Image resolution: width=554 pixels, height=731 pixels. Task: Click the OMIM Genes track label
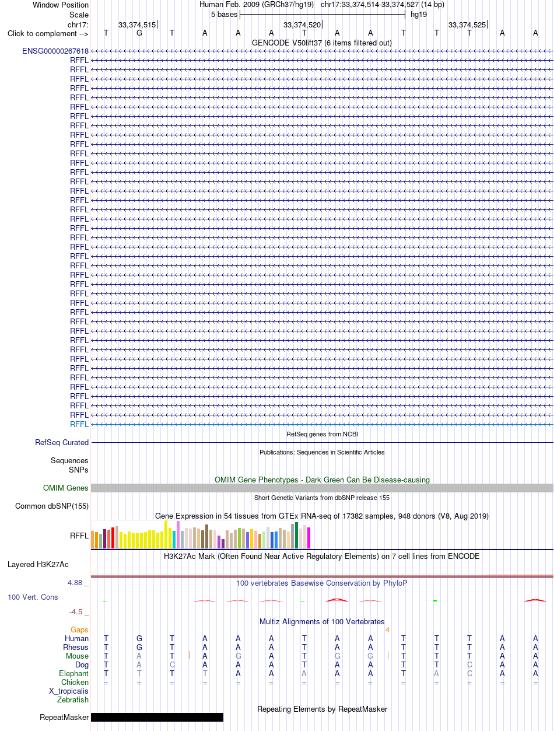[66, 488]
